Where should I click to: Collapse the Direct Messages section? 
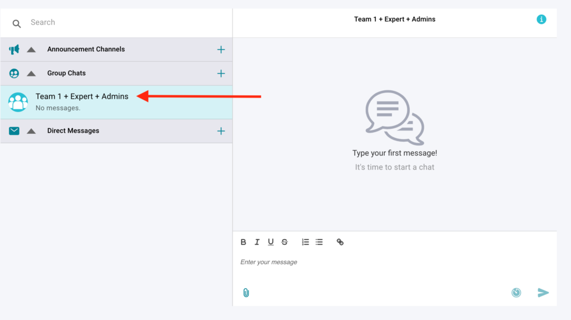tap(31, 131)
